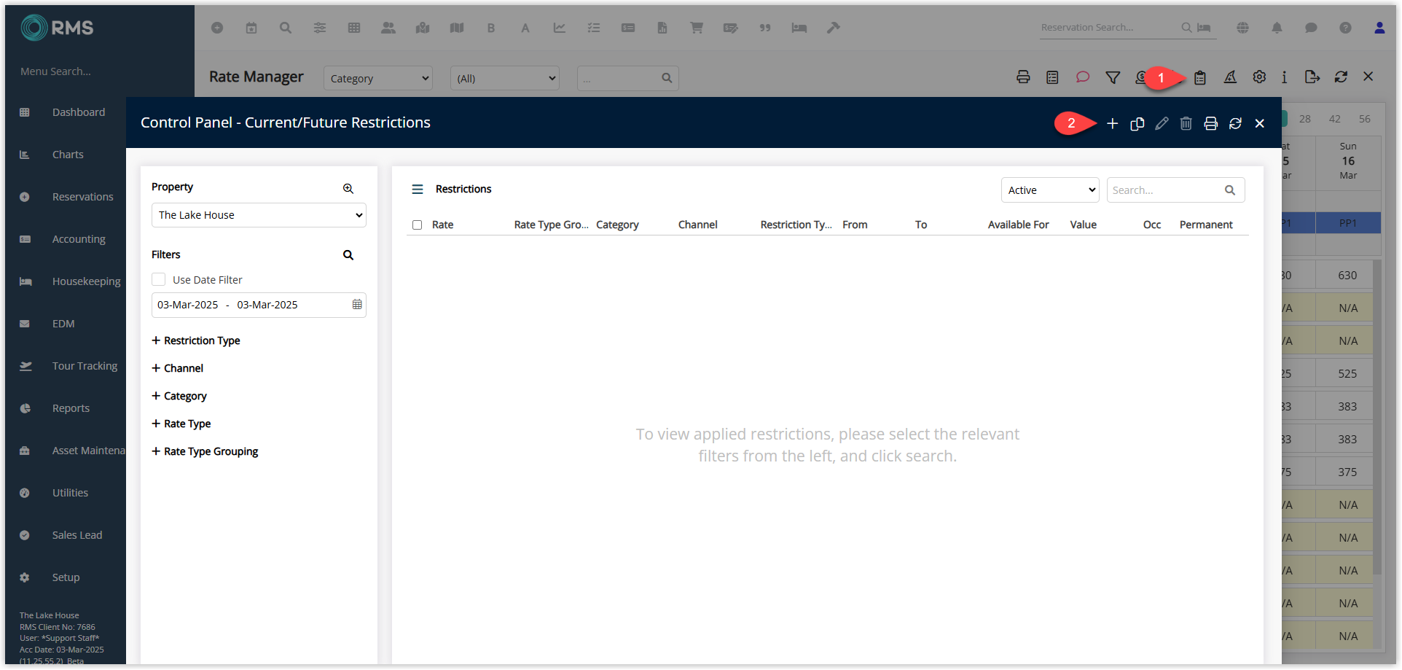This screenshot has width=1402, height=670.
Task: Refresh the Rate Manager chart
Action: coord(1341,77)
